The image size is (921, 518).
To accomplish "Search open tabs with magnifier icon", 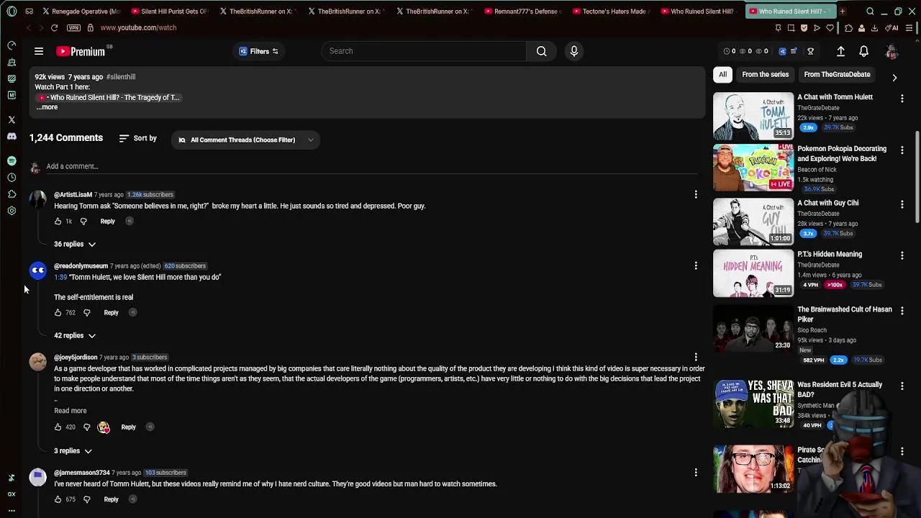I will click(870, 12).
